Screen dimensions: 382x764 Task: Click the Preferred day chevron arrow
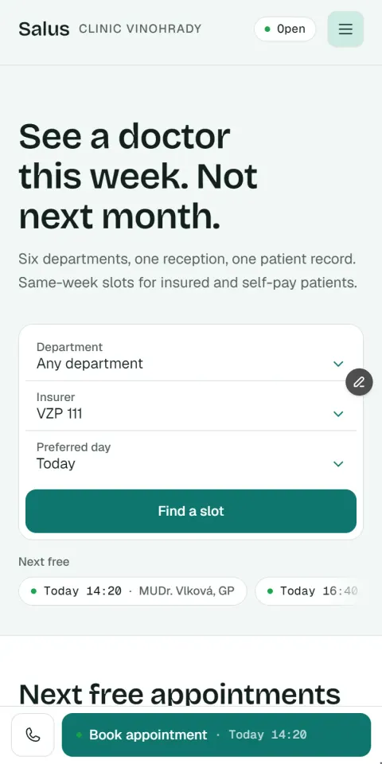pyautogui.click(x=338, y=464)
